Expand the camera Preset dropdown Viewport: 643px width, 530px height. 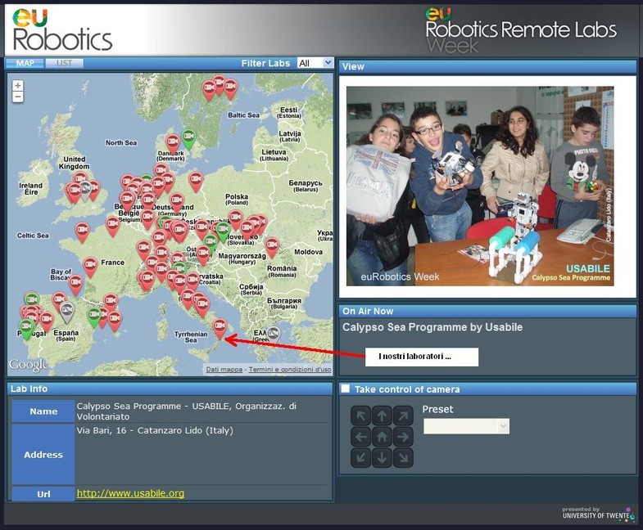point(466,426)
